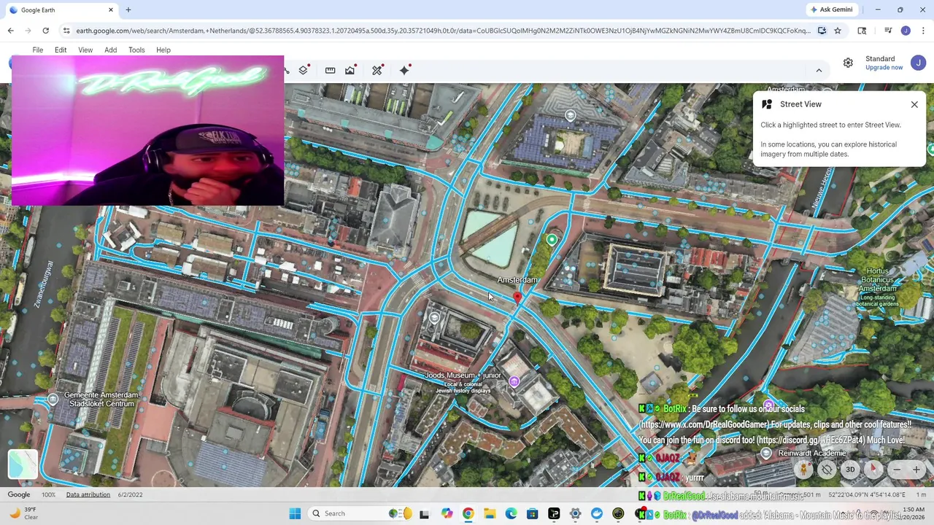Open the Chrome profile avatar
This screenshot has height=525, width=934.
pos(906,31)
